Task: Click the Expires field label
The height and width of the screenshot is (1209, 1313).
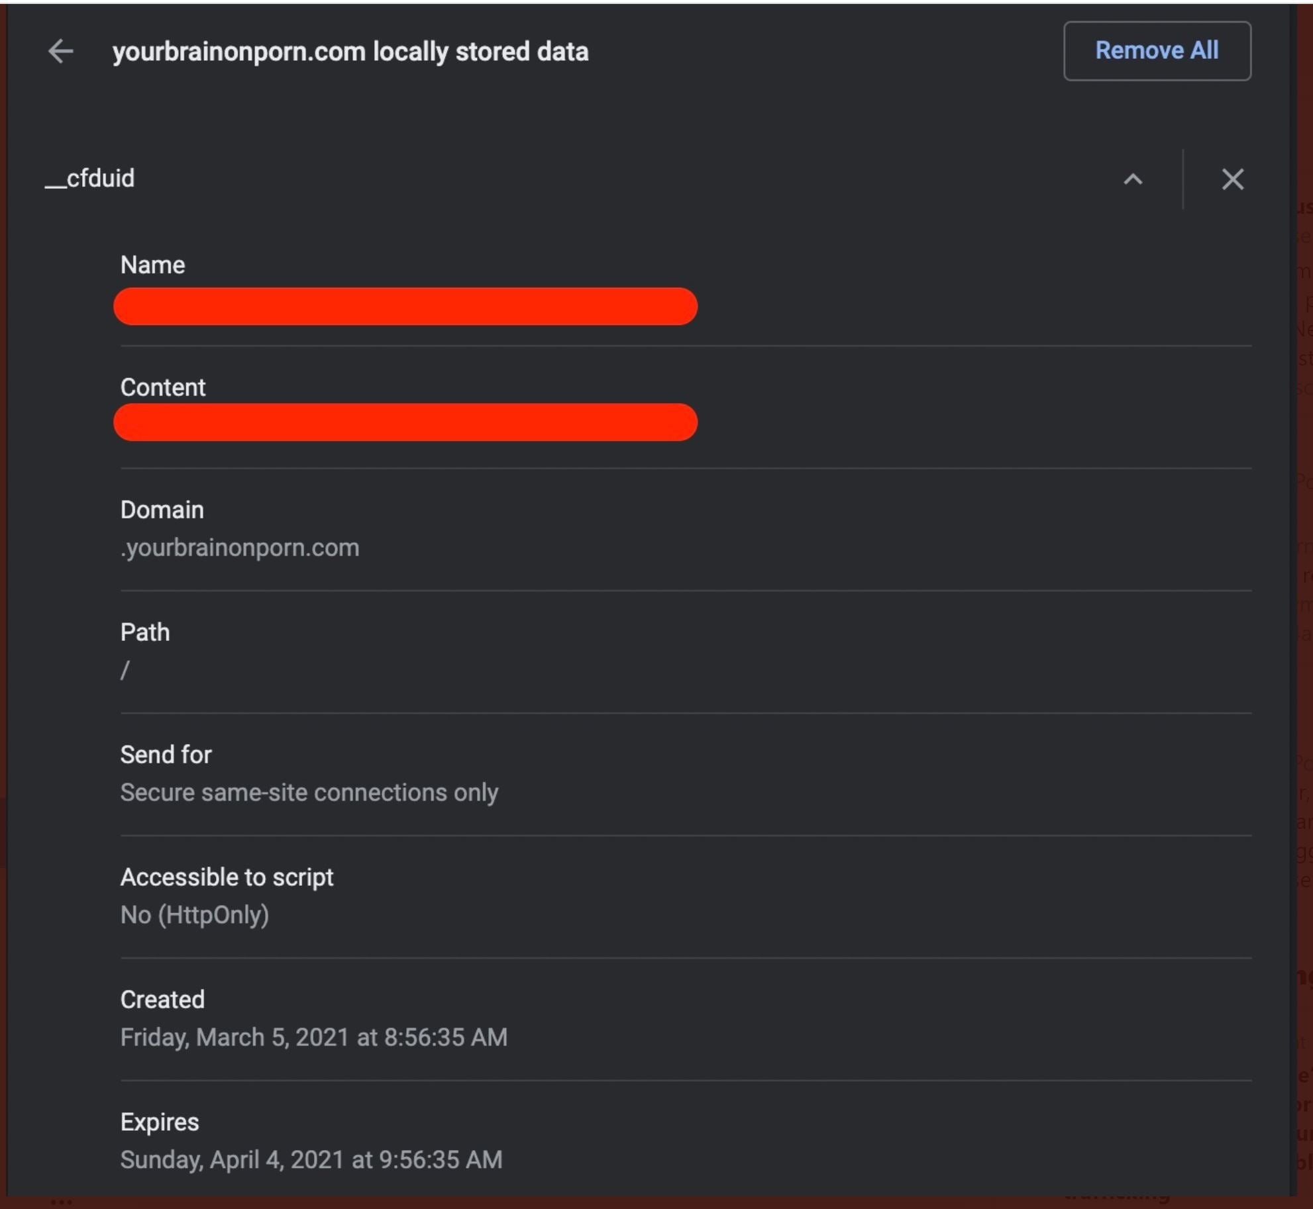Action: (x=160, y=1122)
